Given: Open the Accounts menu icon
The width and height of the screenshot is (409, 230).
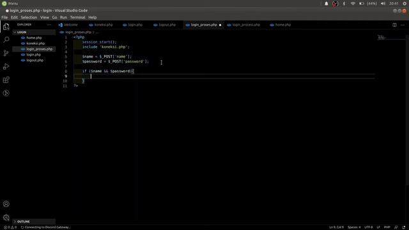Looking at the screenshot, I should coord(6,204).
